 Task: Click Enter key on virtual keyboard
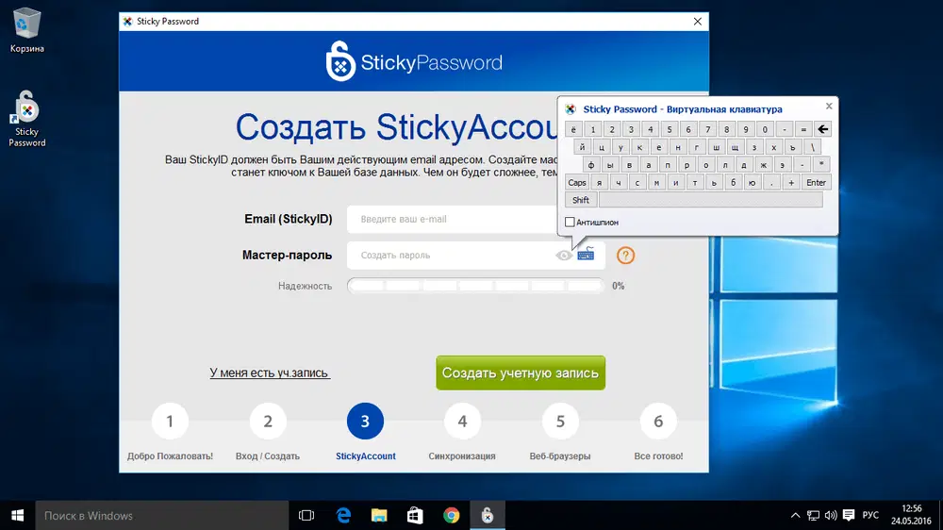(x=816, y=182)
